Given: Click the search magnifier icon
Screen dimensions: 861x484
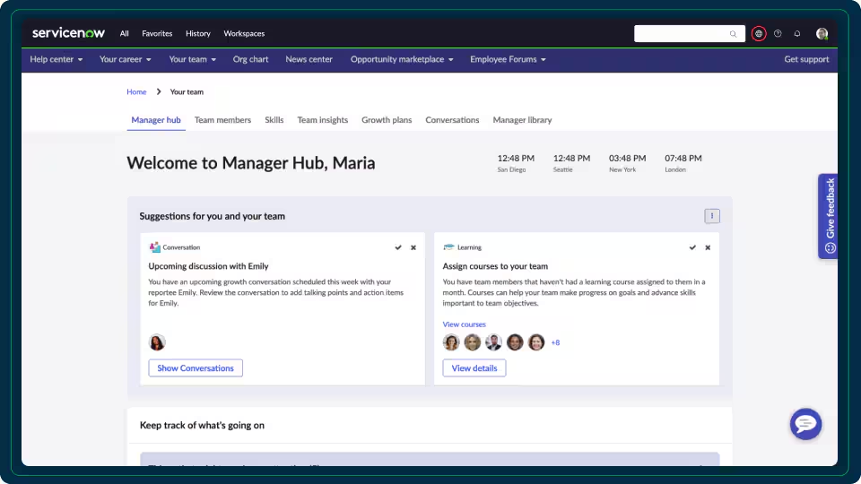Looking at the screenshot, I should click(x=733, y=34).
